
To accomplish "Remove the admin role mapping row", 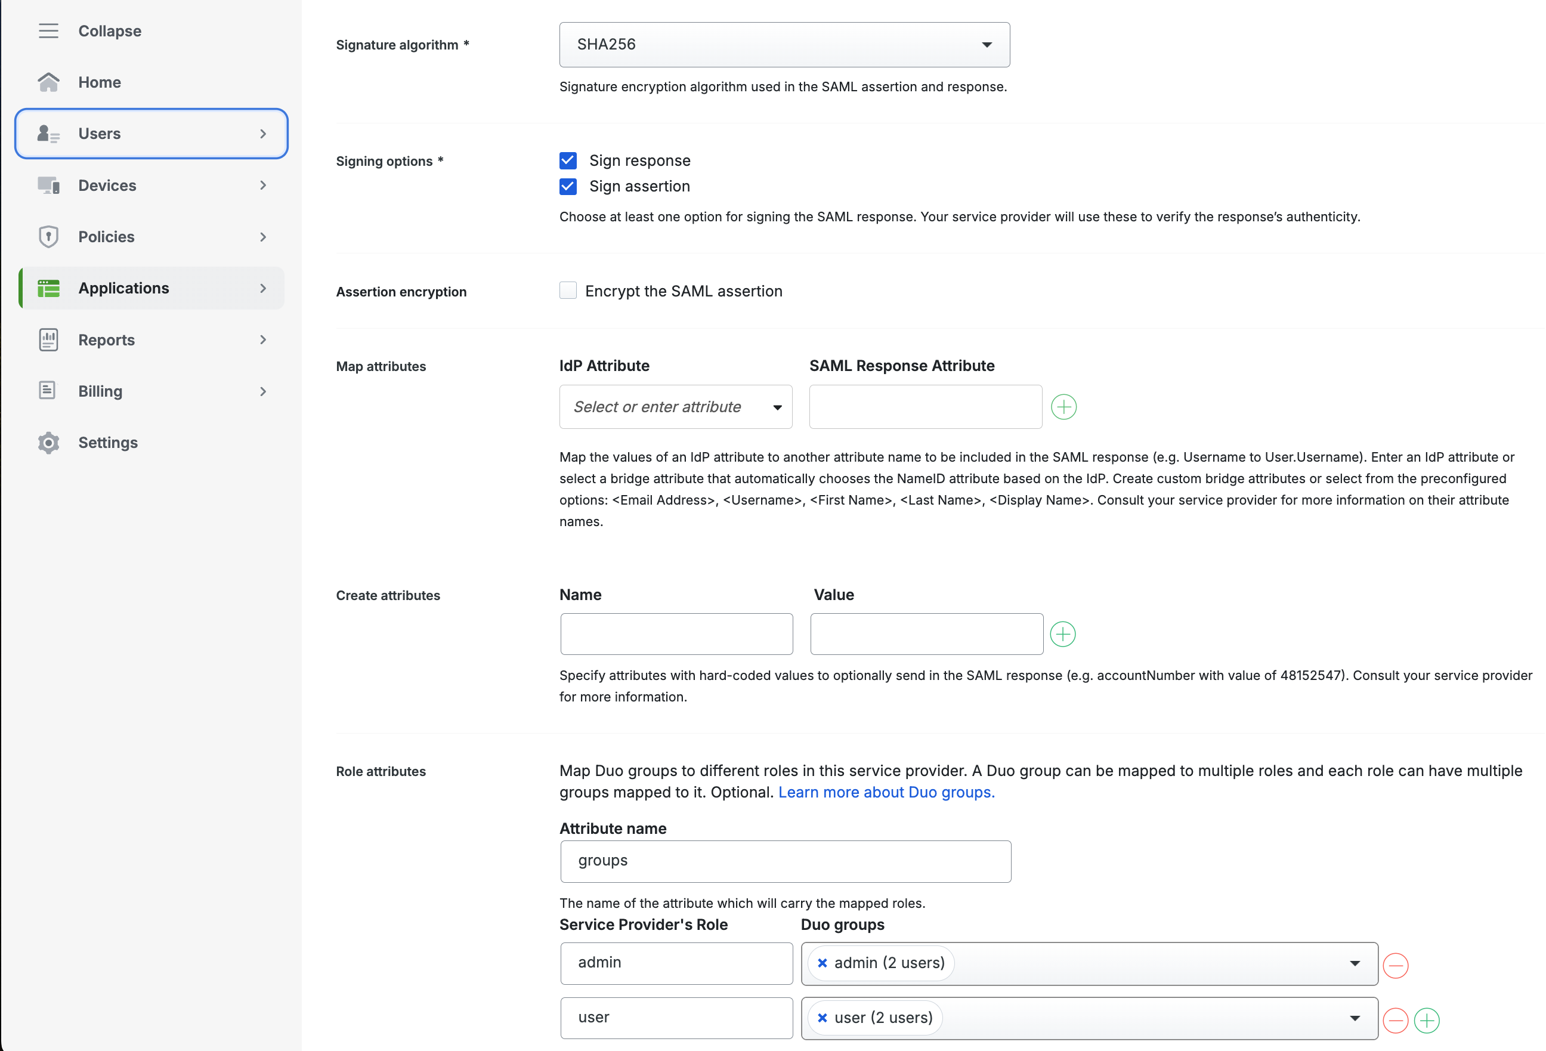I will point(1395,965).
